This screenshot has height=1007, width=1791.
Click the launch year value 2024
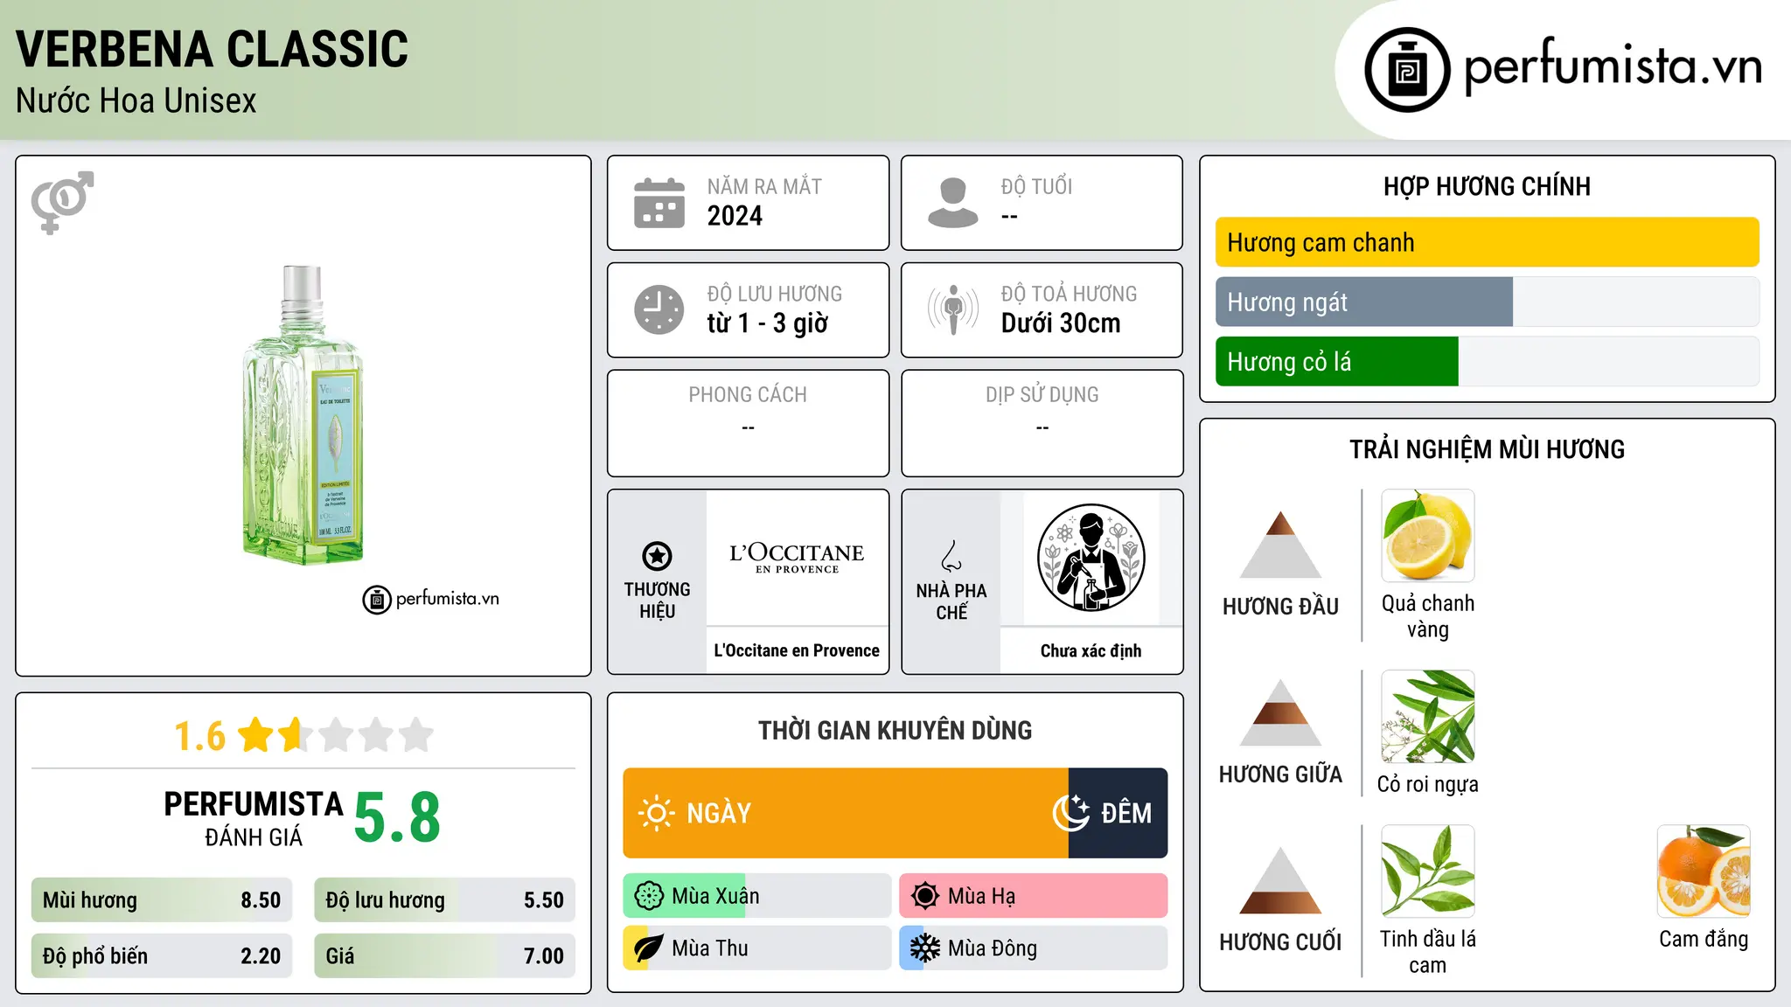735,216
